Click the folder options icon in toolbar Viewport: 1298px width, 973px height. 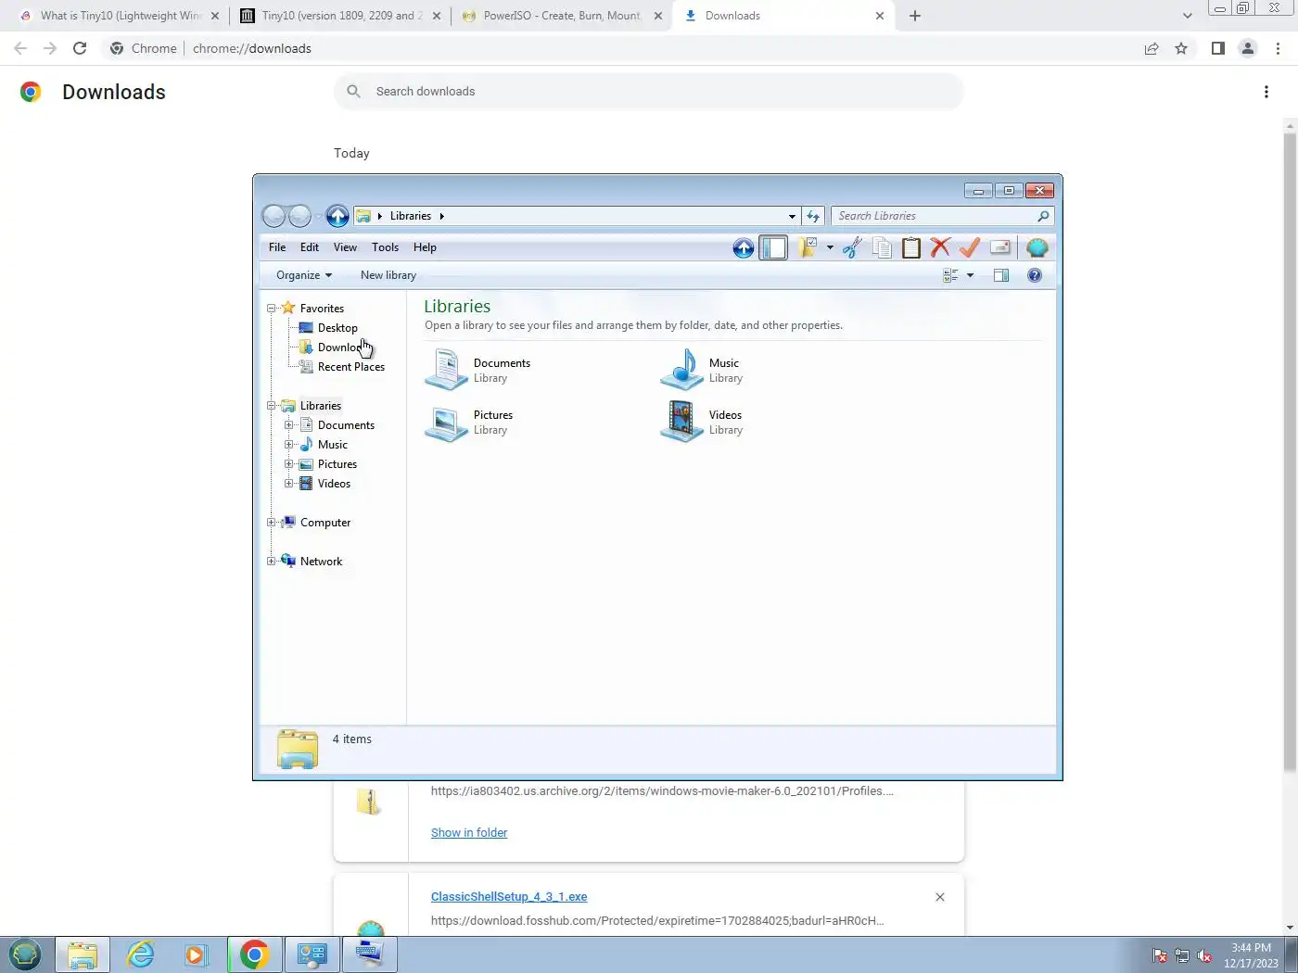point(808,247)
